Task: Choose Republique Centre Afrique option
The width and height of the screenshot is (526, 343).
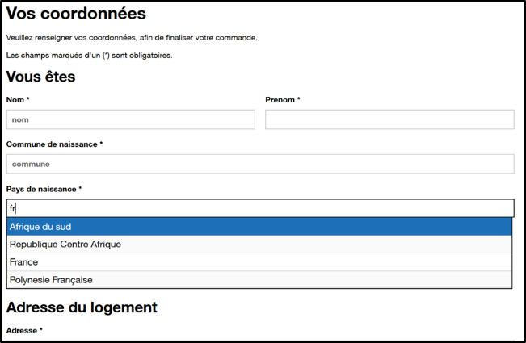Action: click(x=259, y=244)
